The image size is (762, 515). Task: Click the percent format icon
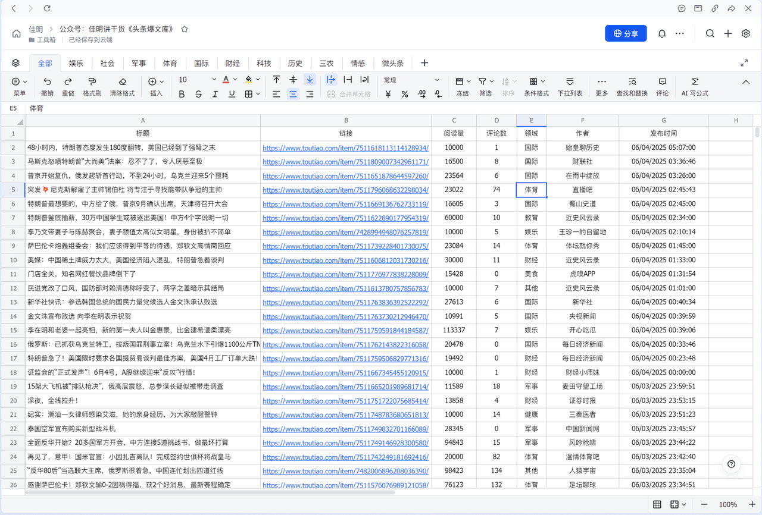[405, 94]
